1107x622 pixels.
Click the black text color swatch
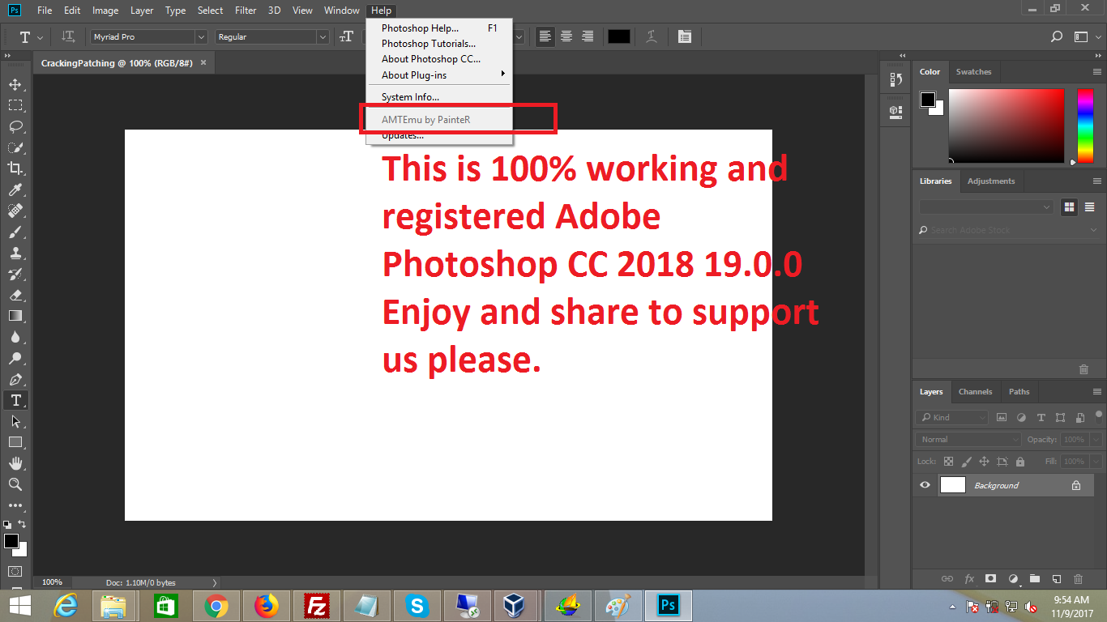(619, 36)
